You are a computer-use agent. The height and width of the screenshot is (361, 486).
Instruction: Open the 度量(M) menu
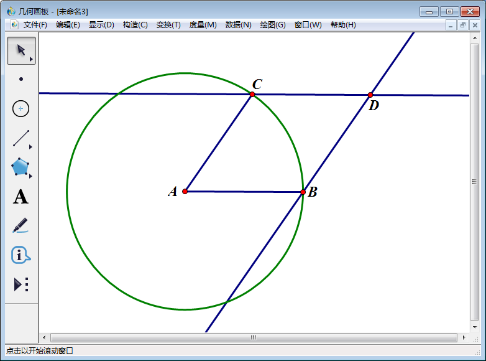[203, 25]
